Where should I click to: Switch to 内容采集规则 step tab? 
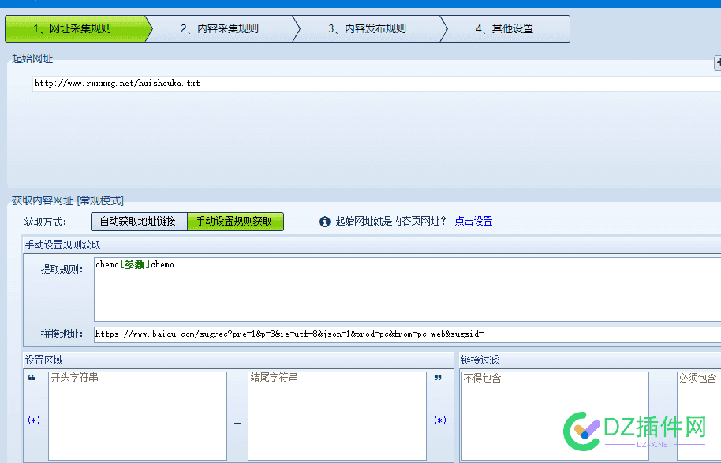coord(220,28)
